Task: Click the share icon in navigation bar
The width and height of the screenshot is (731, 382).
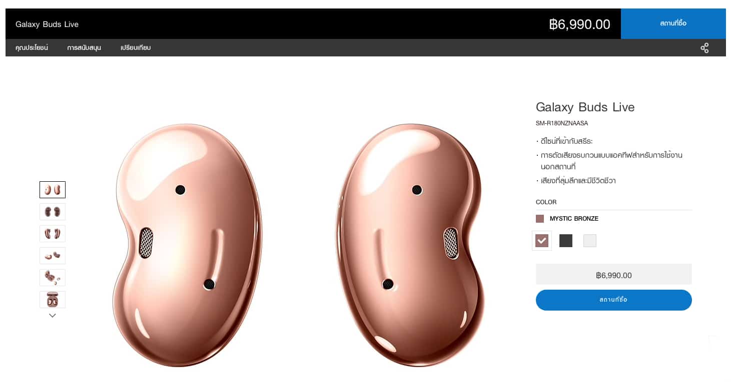Action: (704, 48)
